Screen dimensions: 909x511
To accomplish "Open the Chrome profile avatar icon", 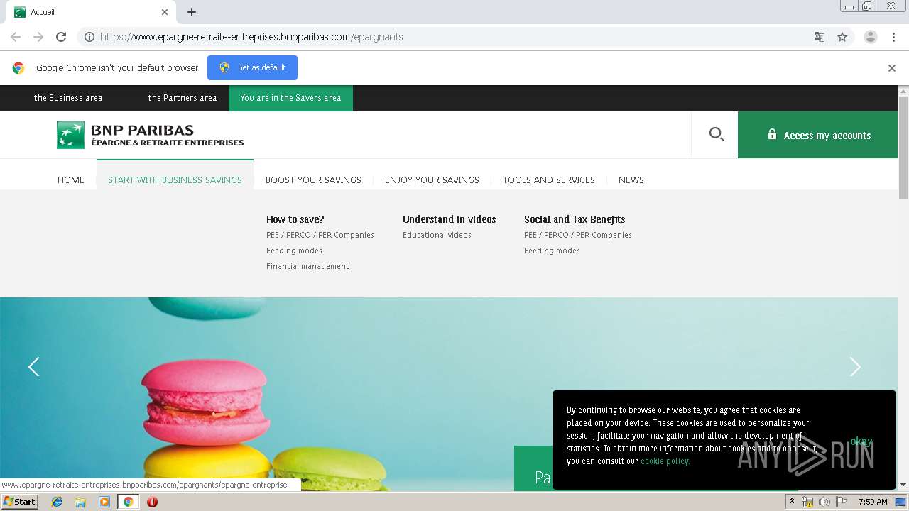I will [x=870, y=37].
